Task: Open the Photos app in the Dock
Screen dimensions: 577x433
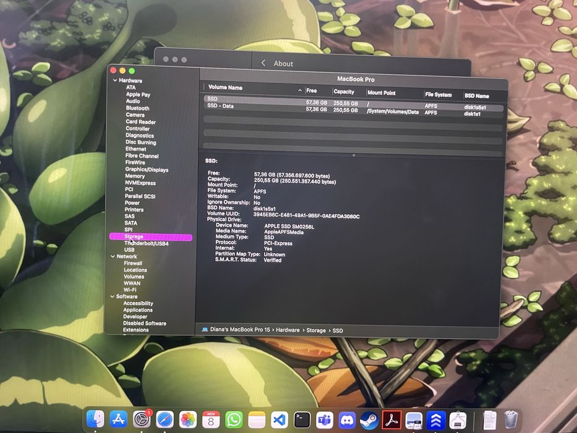Action: pyautogui.click(x=188, y=420)
